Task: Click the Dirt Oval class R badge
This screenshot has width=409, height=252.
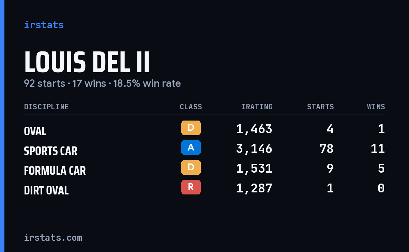Action: [191, 187]
